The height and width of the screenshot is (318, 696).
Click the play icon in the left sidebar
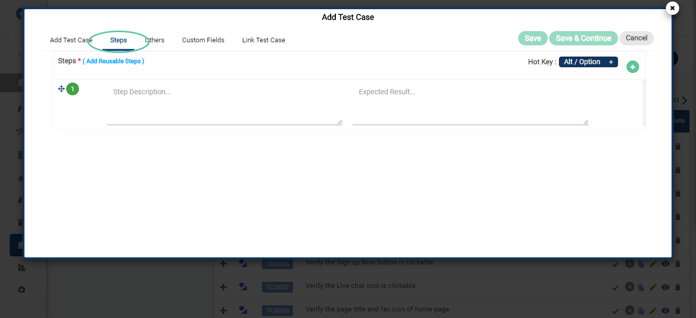tap(21, 290)
